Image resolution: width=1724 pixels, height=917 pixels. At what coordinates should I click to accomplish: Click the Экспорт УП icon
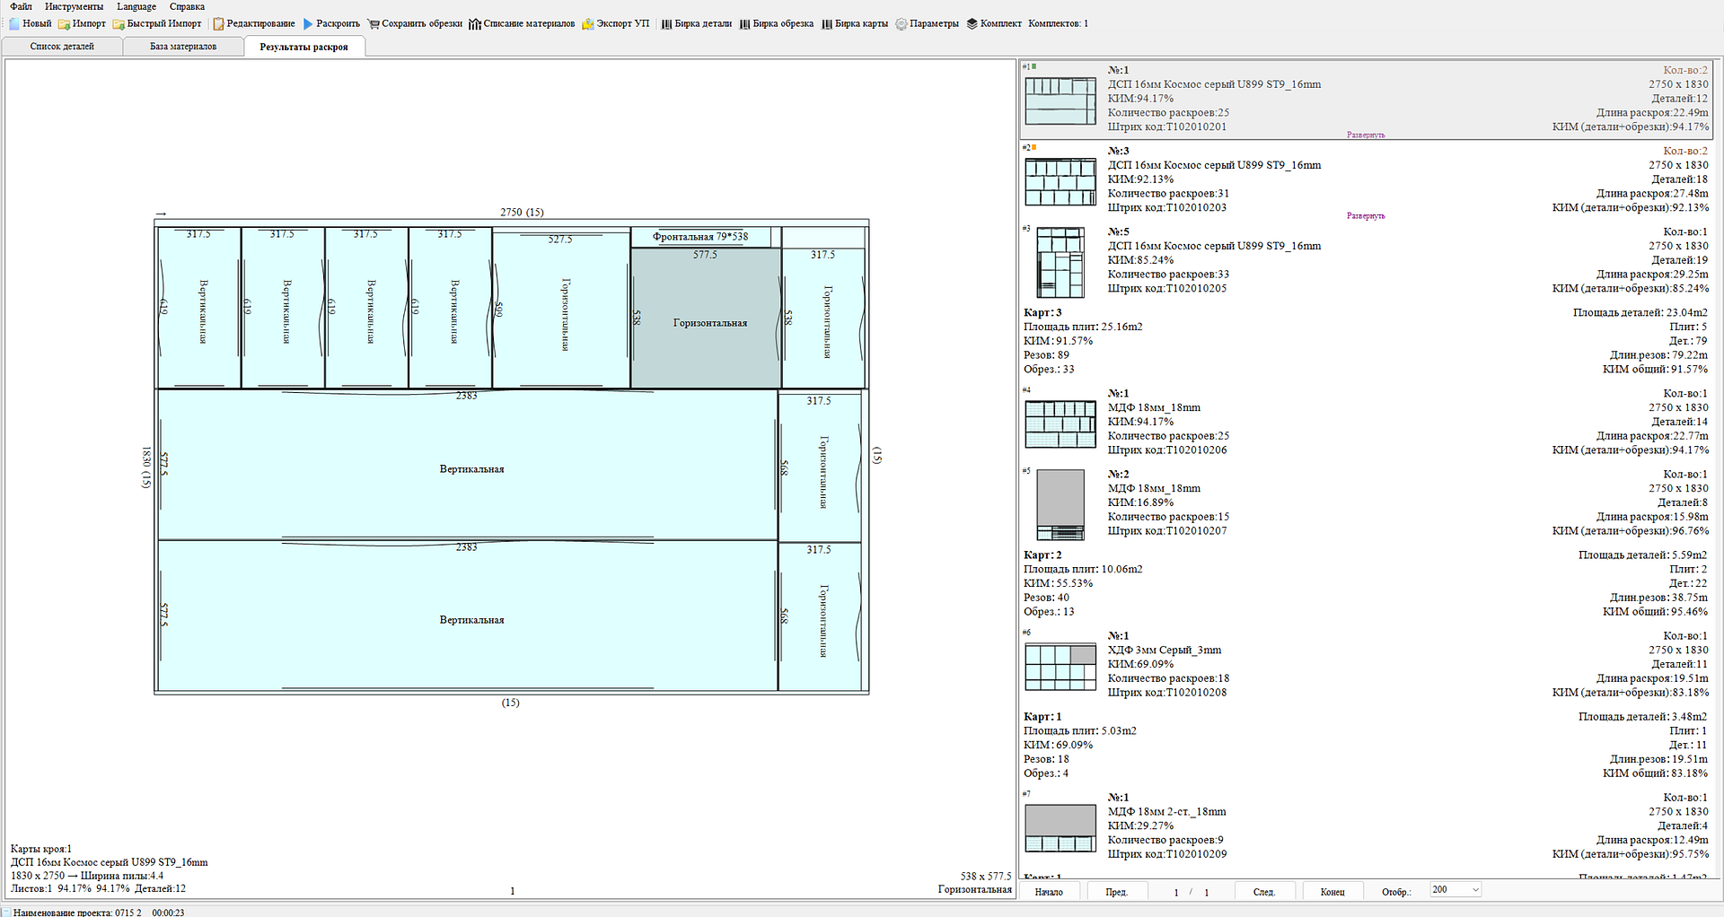click(x=588, y=23)
